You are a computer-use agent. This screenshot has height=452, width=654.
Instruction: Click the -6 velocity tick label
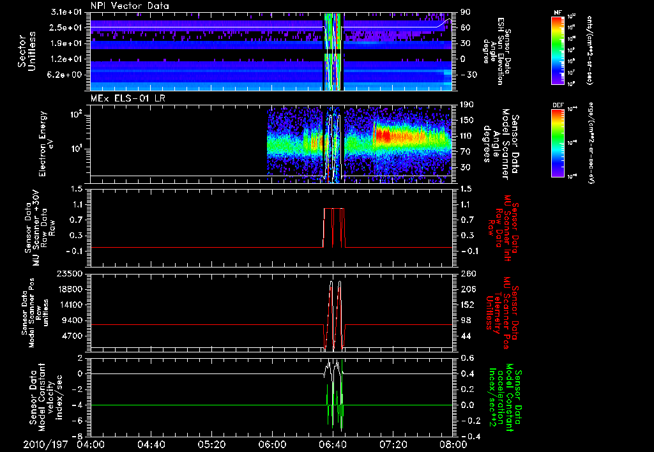click(77, 421)
